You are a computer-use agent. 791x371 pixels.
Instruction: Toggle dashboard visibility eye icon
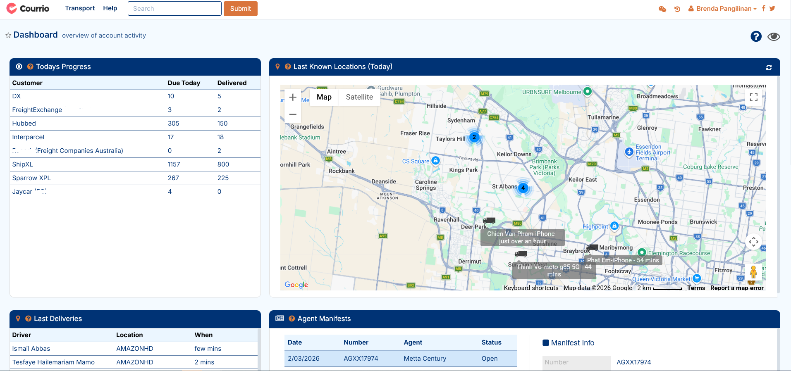pyautogui.click(x=774, y=36)
